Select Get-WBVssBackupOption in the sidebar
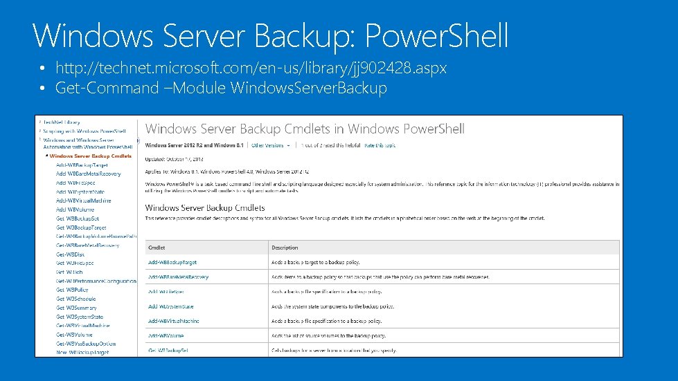The width and height of the screenshot is (678, 381). point(86,343)
